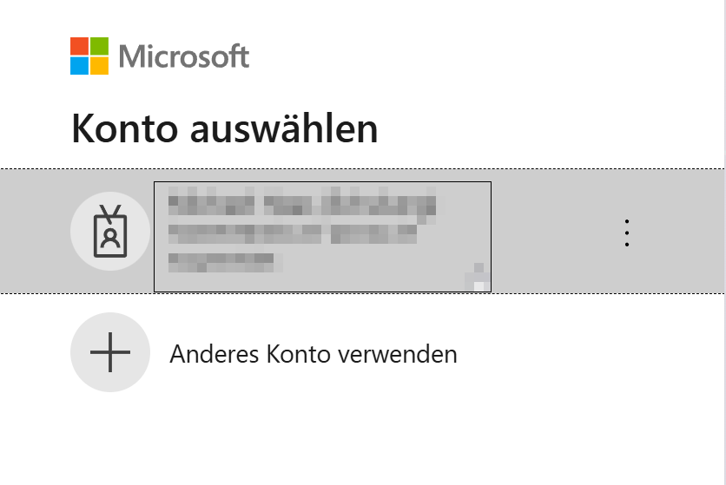This screenshot has height=485, width=726.
Task: Click the plus icon to add account
Action: pyautogui.click(x=110, y=352)
